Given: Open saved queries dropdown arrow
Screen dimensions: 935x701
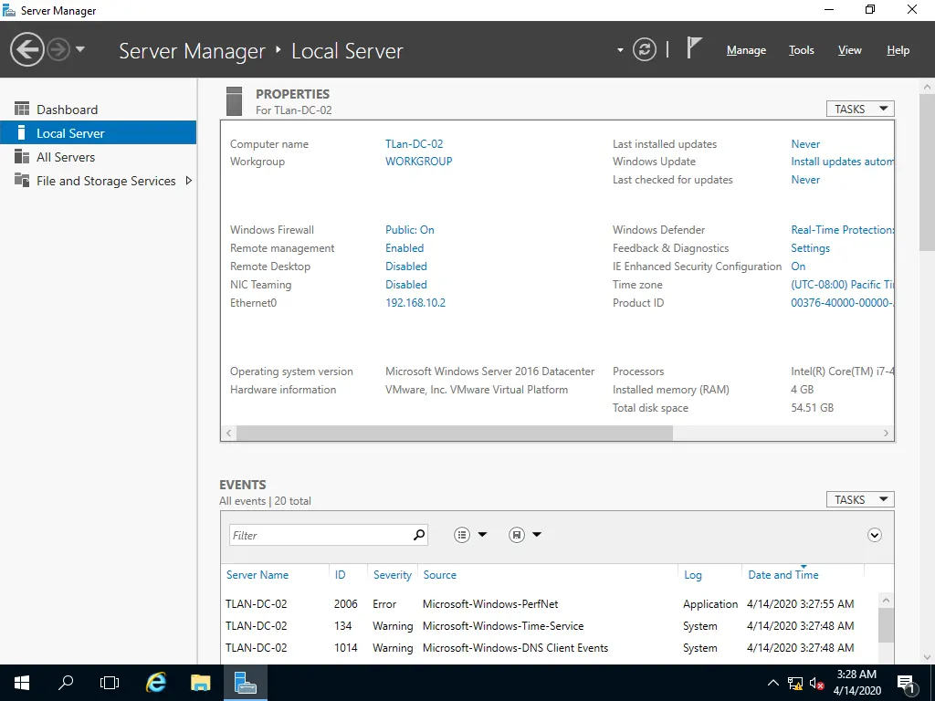Looking at the screenshot, I should [x=537, y=535].
